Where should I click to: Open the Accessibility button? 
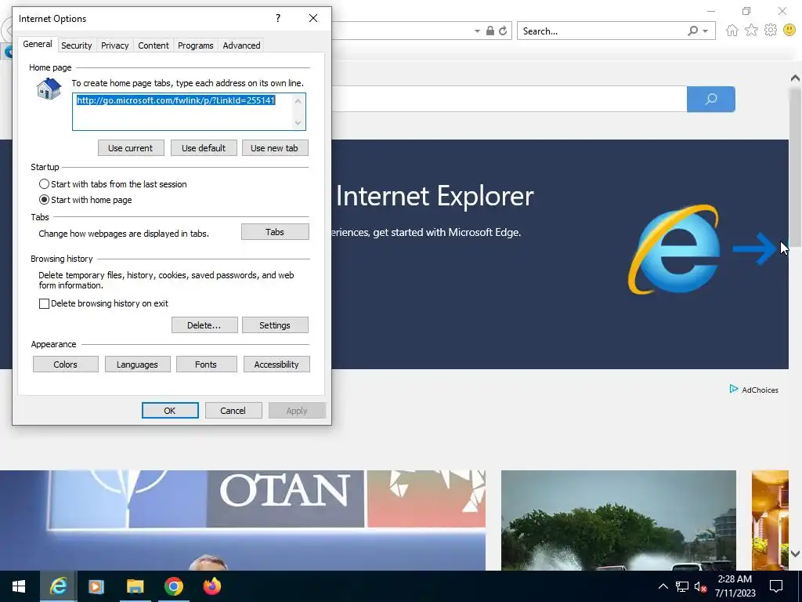(x=276, y=364)
